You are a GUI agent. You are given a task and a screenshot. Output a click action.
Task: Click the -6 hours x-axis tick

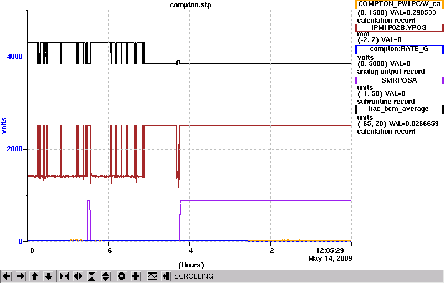[x=108, y=251]
